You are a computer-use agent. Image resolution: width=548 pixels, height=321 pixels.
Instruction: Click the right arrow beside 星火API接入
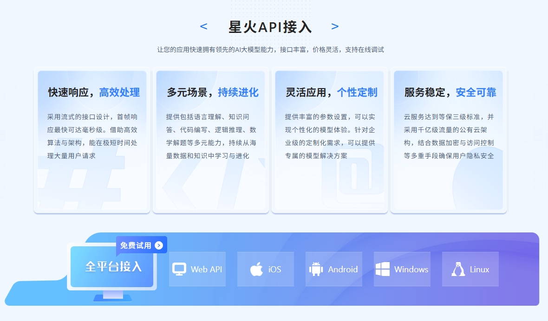tap(335, 26)
